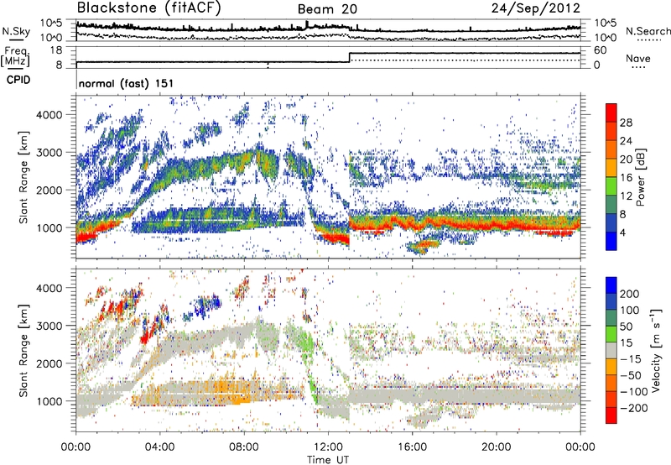Click the 'Power [dB]' colorbar label
The image size is (671, 465).
click(x=641, y=177)
